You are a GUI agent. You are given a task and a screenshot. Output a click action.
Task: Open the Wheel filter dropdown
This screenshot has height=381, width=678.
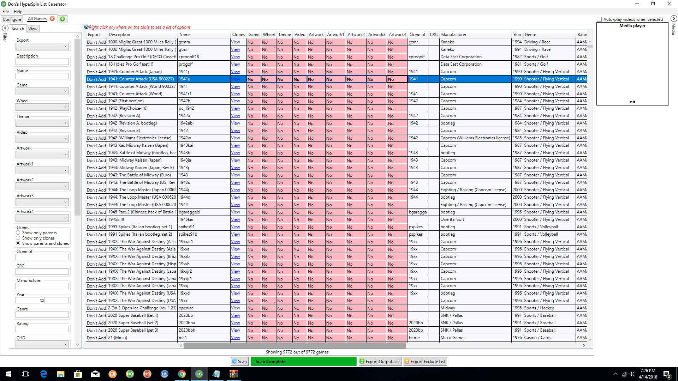click(x=42, y=107)
